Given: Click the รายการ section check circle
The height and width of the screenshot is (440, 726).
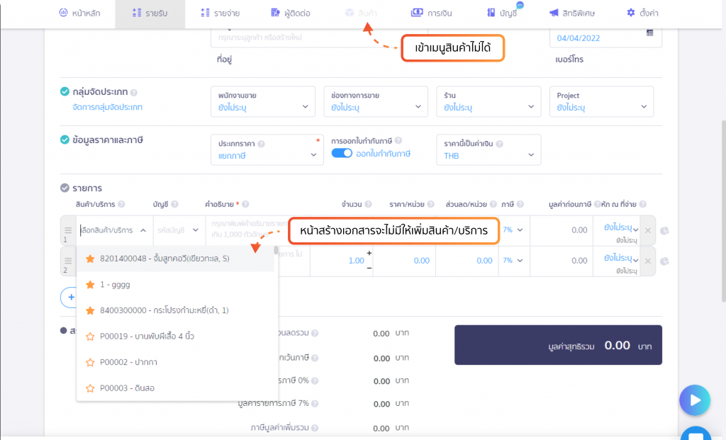Looking at the screenshot, I should (x=65, y=188).
